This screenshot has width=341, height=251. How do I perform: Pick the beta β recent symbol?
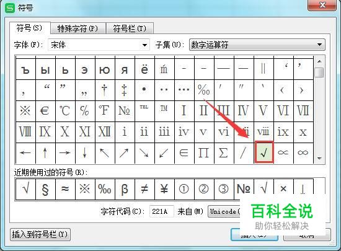(125, 189)
